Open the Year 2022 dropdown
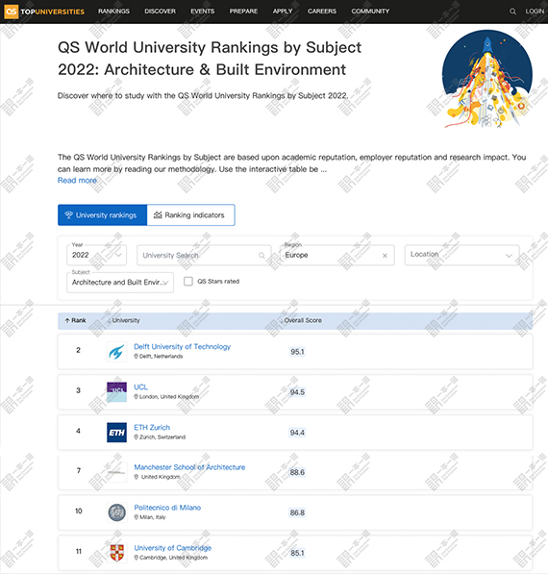Screen dimensions: 548x574 [x=97, y=255]
